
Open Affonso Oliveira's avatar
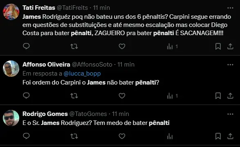click(11, 69)
